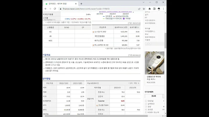Screen dimensions: 209x117
Task: Minimize the Chrome window
Action: coord(150,2)
